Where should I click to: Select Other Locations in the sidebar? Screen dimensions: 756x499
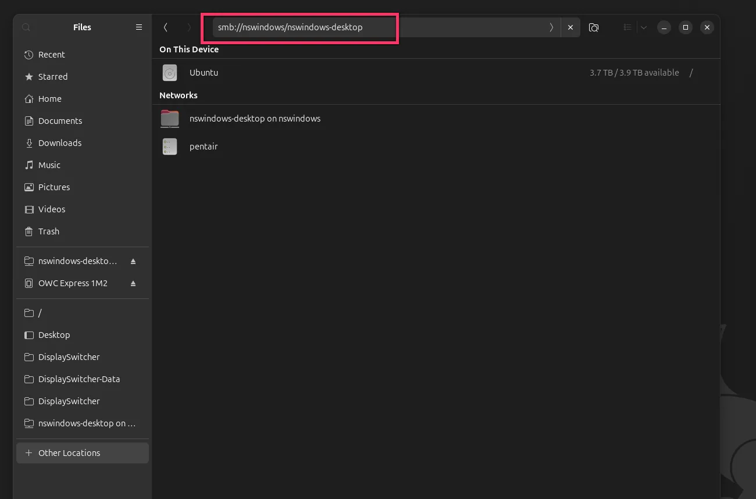pos(83,453)
